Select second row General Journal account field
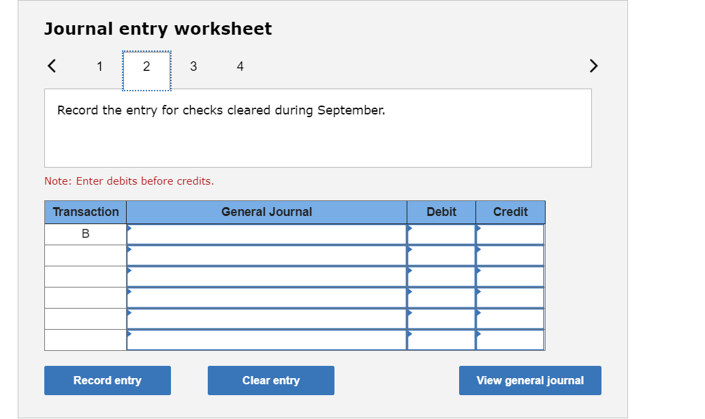This screenshot has width=705, height=419. 266,255
